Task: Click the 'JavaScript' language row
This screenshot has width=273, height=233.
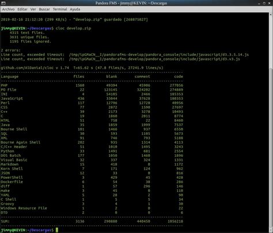Action: point(92,99)
